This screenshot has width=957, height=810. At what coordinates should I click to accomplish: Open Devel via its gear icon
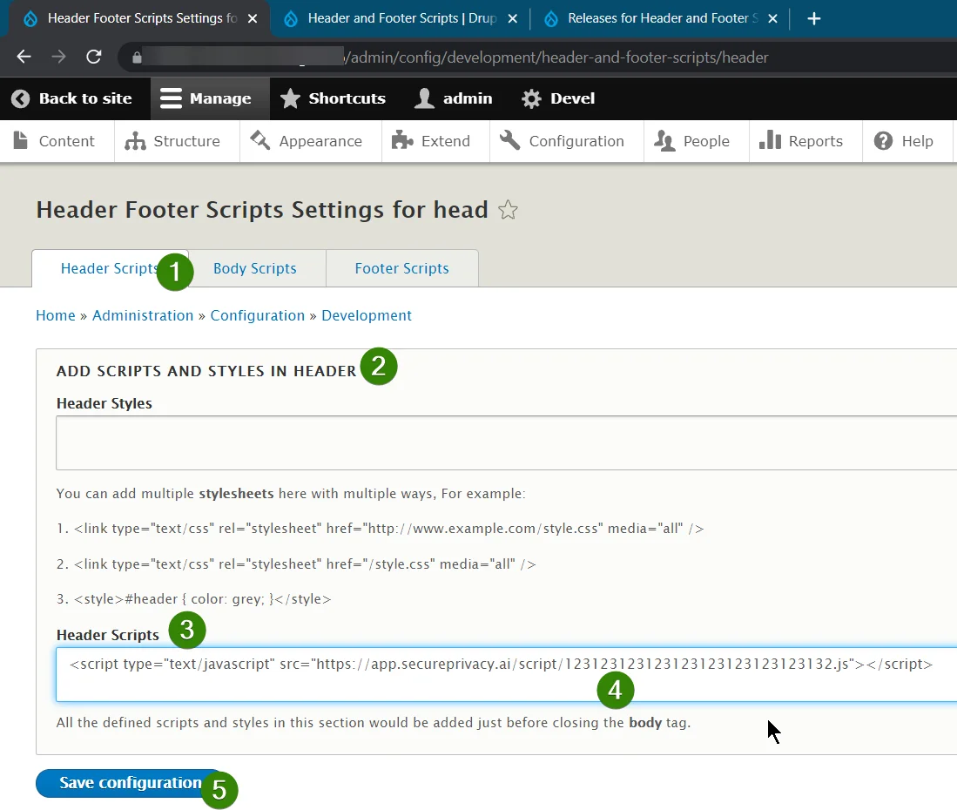pyautogui.click(x=531, y=98)
